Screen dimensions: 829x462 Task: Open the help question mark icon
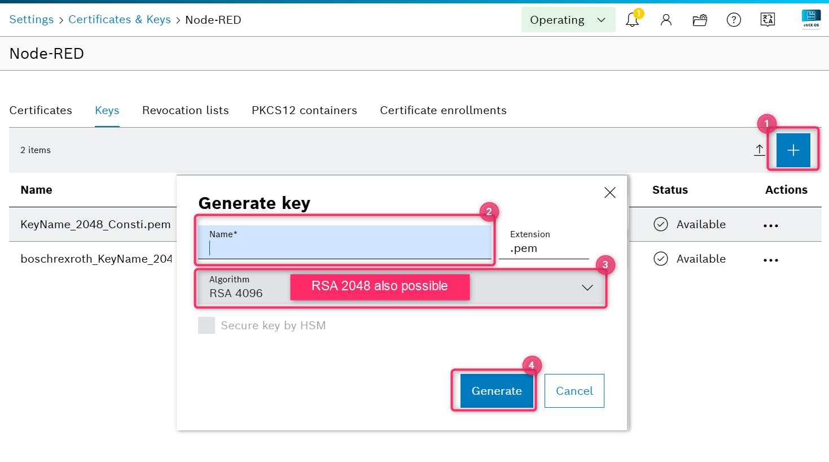pyautogui.click(x=734, y=20)
